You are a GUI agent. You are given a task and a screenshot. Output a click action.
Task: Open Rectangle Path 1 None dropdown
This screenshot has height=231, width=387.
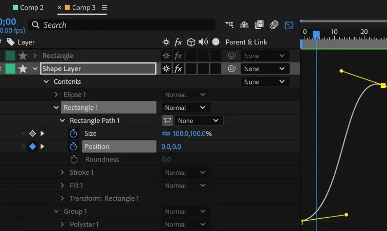(x=199, y=121)
